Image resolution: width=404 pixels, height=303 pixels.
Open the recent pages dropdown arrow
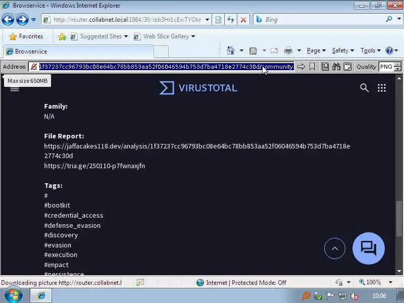(x=33, y=20)
